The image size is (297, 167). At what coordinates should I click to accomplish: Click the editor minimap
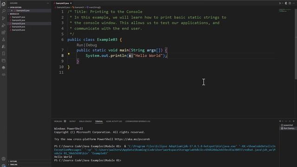285,10
